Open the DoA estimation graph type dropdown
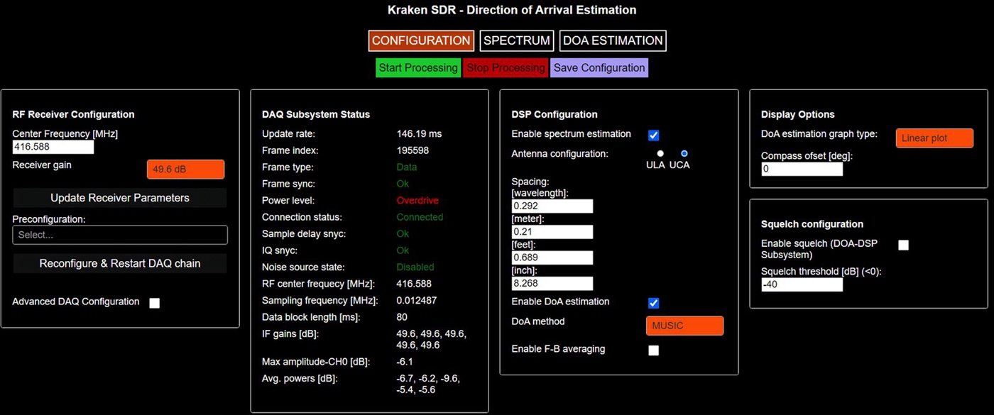The image size is (994, 415). [934, 138]
